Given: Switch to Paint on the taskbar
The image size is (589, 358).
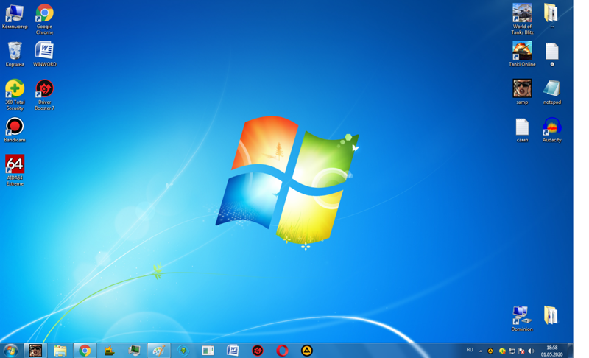Looking at the screenshot, I should pyautogui.click(x=158, y=351).
